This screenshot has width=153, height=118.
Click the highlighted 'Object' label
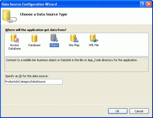pyautogui.click(x=54, y=45)
